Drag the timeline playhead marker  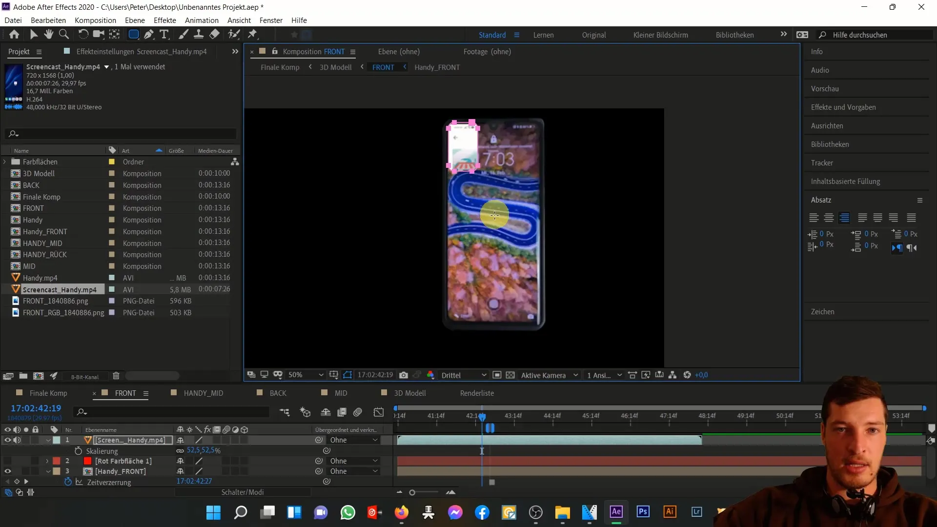pos(482,416)
